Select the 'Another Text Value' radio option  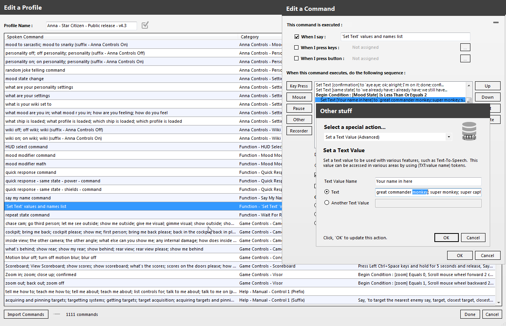click(x=327, y=203)
